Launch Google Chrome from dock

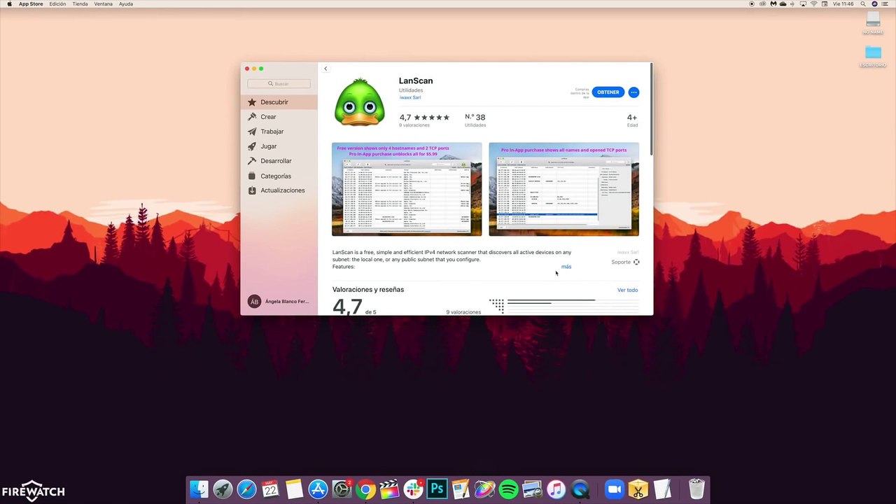click(x=365, y=489)
